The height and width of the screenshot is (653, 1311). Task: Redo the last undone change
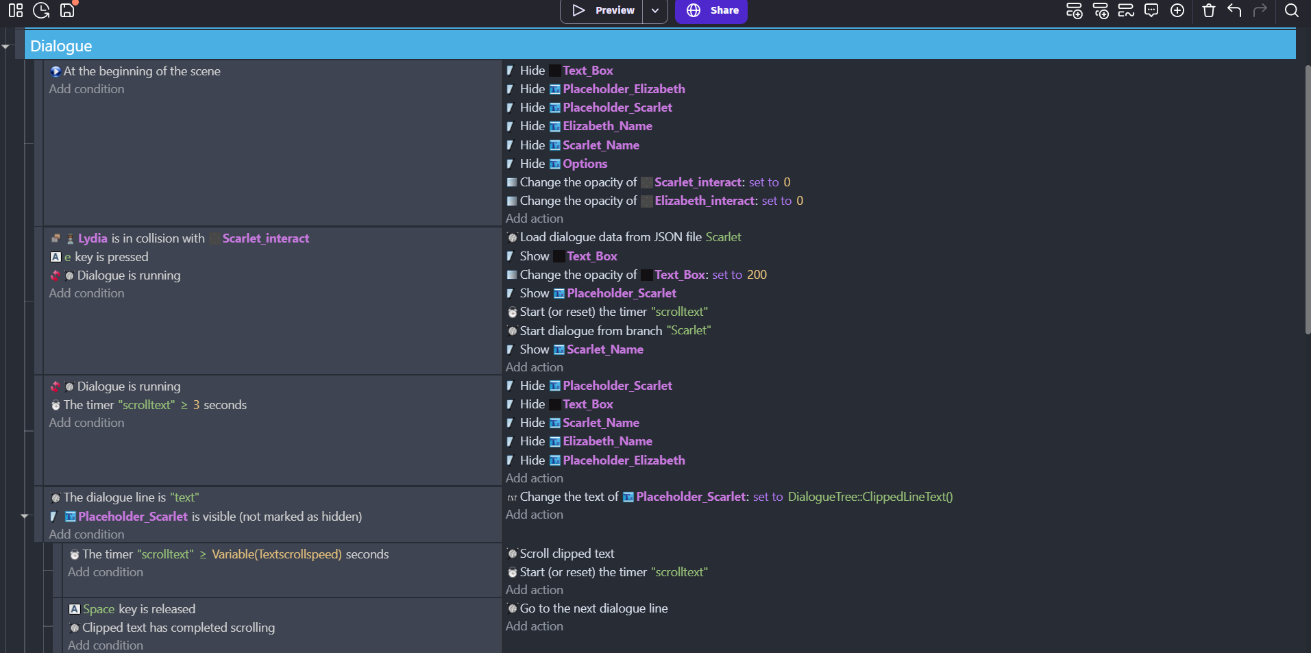pyautogui.click(x=1260, y=10)
